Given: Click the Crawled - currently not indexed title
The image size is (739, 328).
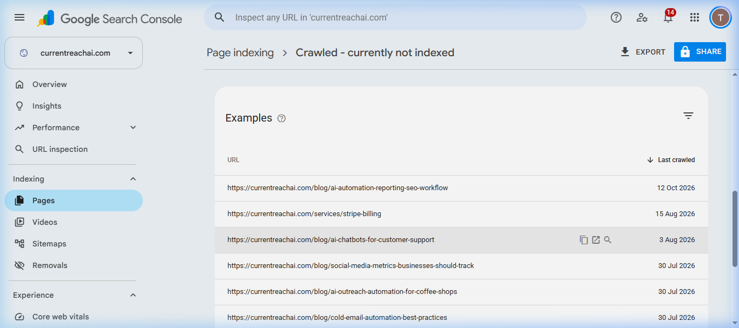Looking at the screenshot, I should (x=375, y=52).
